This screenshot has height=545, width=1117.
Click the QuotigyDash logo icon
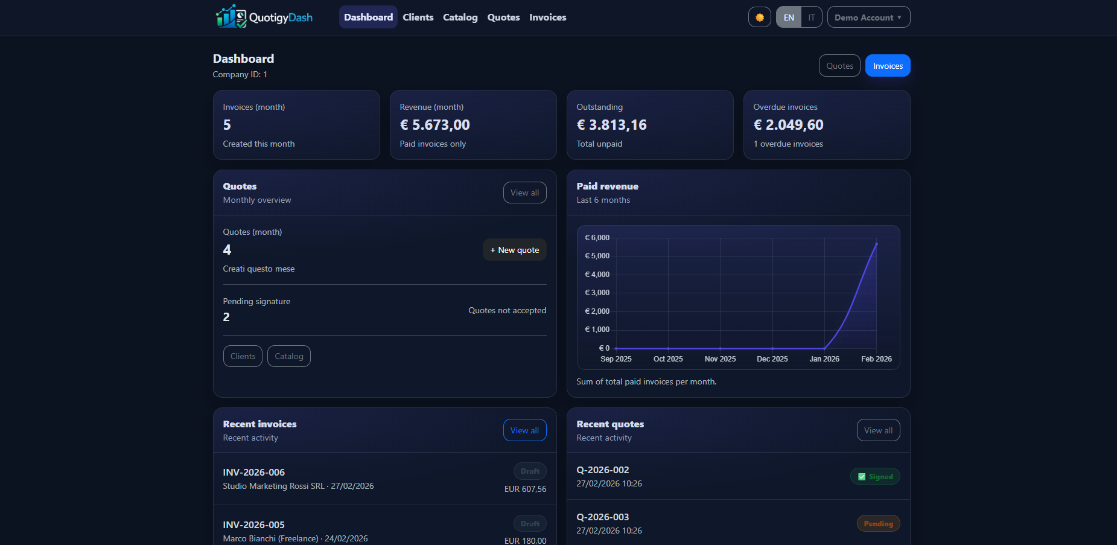coord(231,17)
